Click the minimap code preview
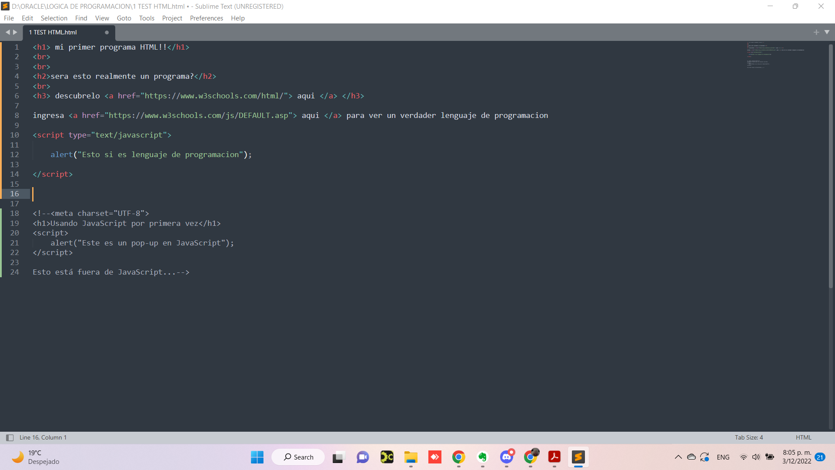835x470 pixels. coord(776,55)
